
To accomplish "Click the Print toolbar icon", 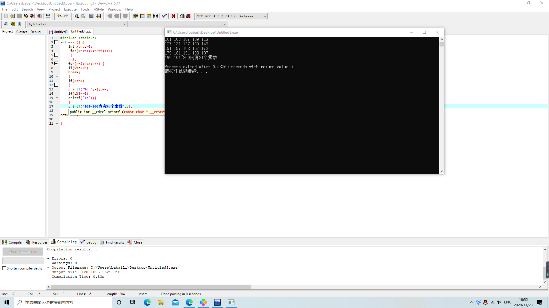I will coord(48,16).
